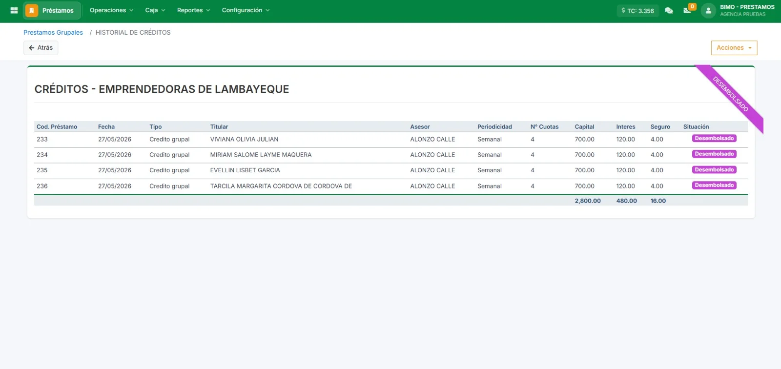Click Desembolsado badge for loan 233
This screenshot has width=781, height=369.
click(x=714, y=139)
